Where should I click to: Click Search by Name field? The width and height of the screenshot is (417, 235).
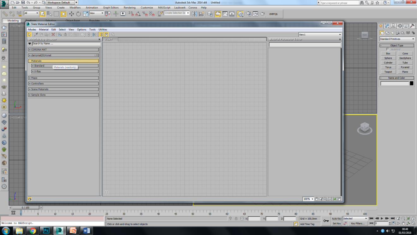coord(65,44)
